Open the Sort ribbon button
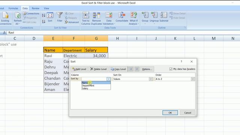240x135 pixels. click(x=50, y=17)
